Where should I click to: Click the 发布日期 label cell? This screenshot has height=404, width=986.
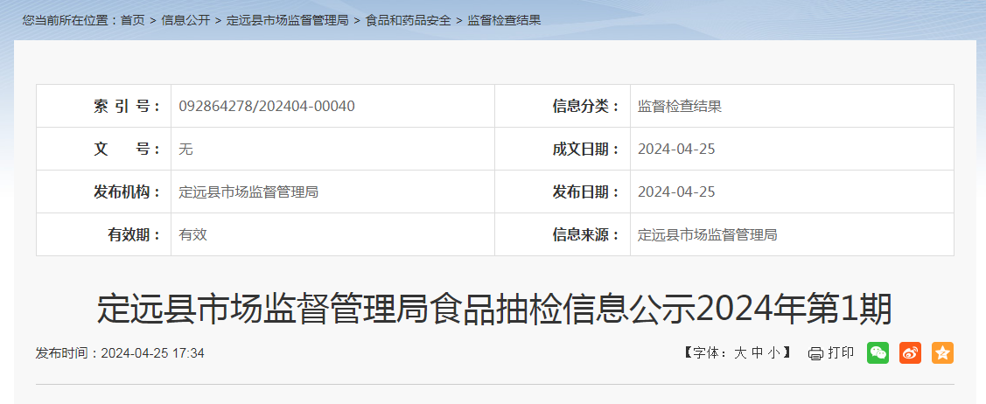point(563,192)
